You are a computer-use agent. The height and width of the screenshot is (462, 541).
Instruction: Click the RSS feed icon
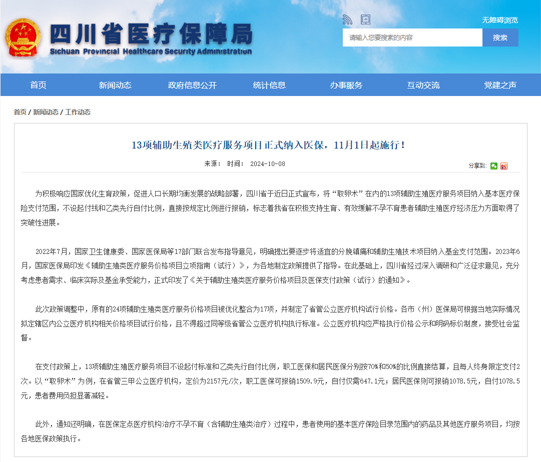(x=347, y=19)
